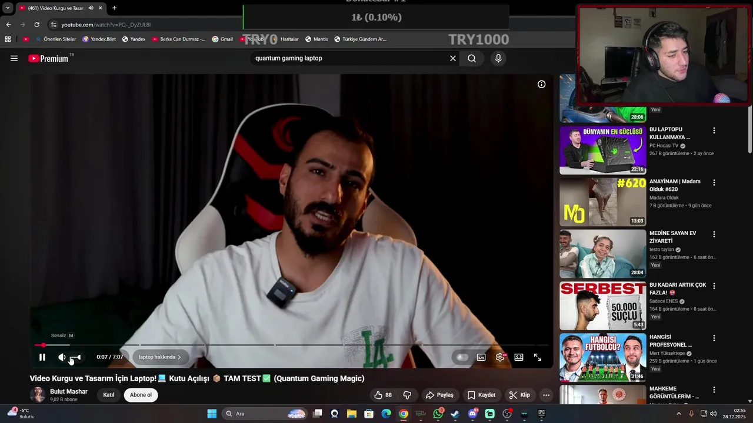Click the youtube.com address bar URL

click(106, 25)
